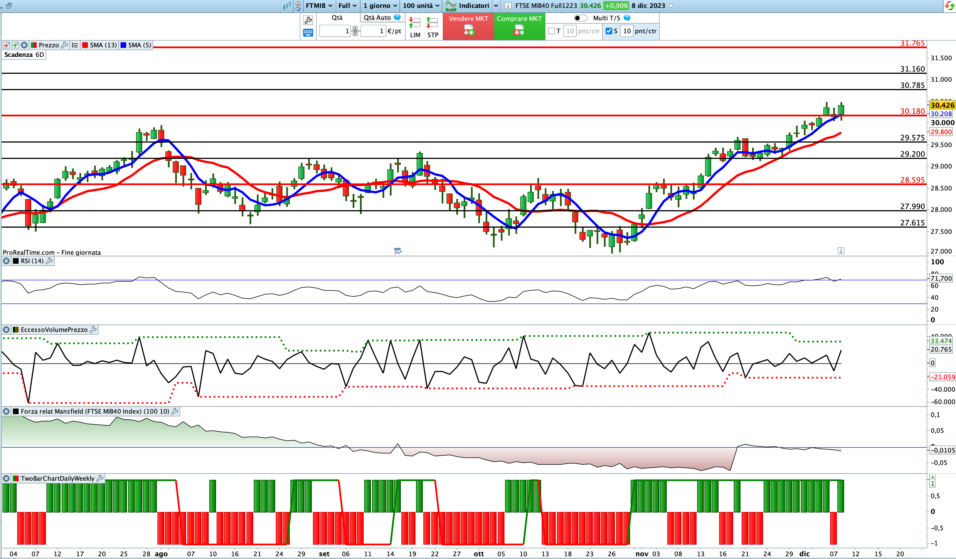The height and width of the screenshot is (559, 956).
Task: Select the Qtà tab
Action: 337,17
